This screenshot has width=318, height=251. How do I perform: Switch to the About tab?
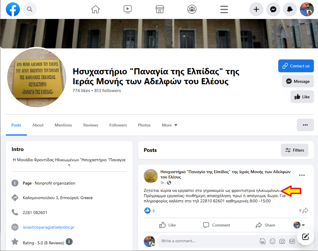38,125
